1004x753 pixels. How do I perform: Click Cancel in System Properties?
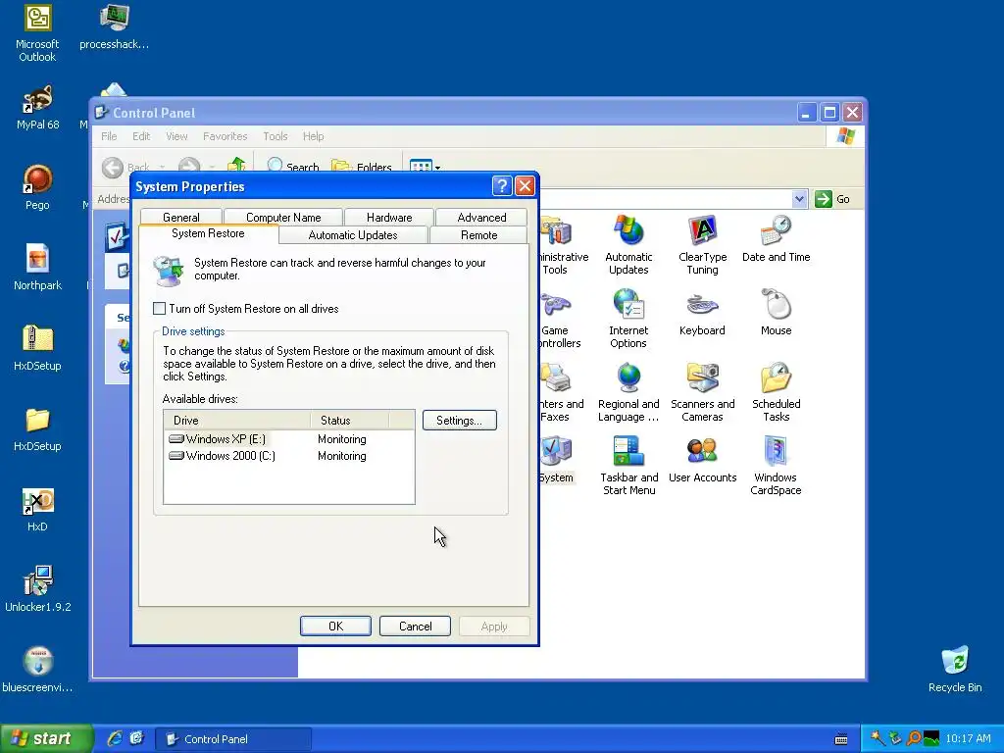(415, 627)
